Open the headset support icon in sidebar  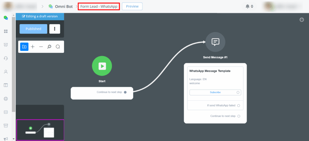(x=5, y=58)
